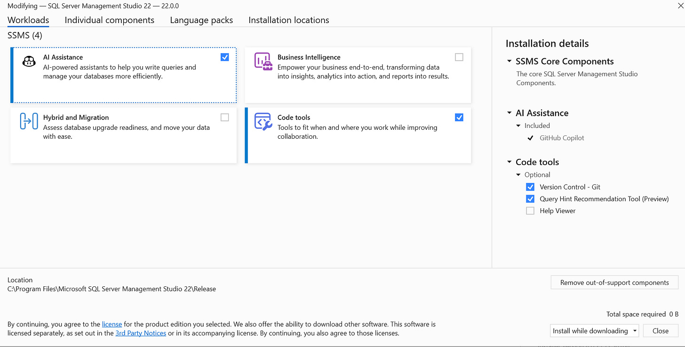This screenshot has width=685, height=347.
Task: Collapse the AI Assistance details section
Action: [509, 113]
